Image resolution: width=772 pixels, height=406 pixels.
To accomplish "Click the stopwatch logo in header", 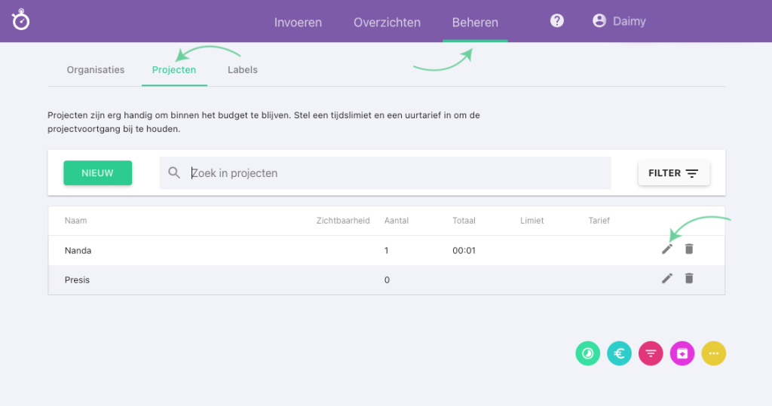I will point(21,20).
